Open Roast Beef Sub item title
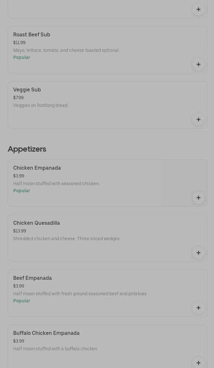 click(x=32, y=34)
